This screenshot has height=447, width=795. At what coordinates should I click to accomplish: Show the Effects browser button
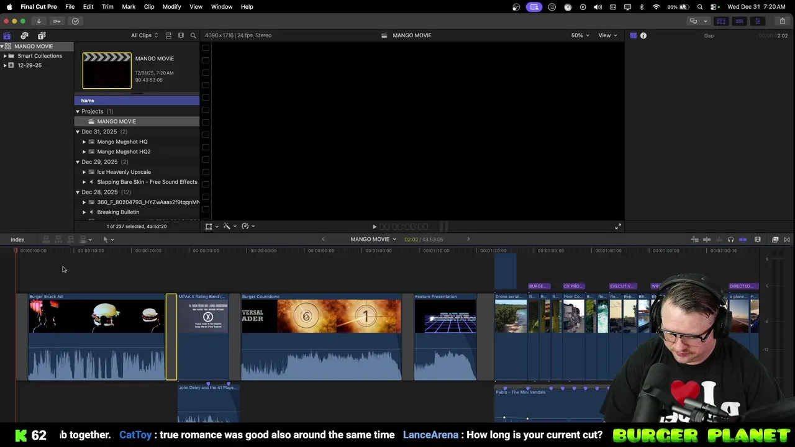(x=775, y=240)
